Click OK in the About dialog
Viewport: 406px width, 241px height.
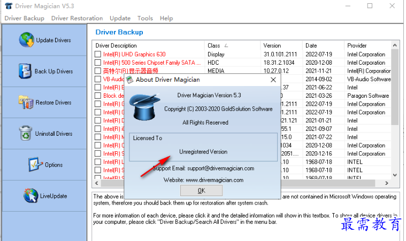[x=201, y=191]
